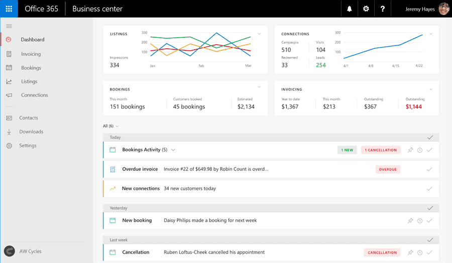Open the Office 365 app launcher grid
Viewport: 452px width, 263px height.
click(x=9, y=9)
